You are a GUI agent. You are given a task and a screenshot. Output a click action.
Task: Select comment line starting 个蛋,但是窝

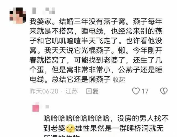tap(96, 70)
